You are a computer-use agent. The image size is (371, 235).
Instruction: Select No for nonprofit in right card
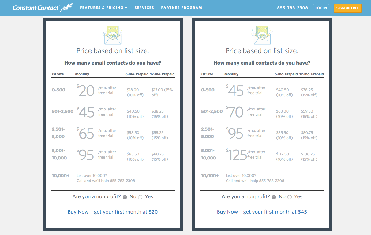(274, 197)
